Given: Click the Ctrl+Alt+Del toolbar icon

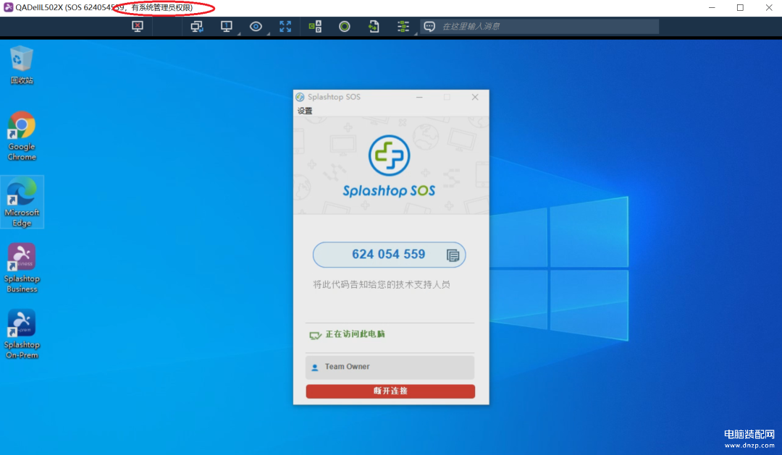Looking at the screenshot, I should pyautogui.click(x=315, y=27).
